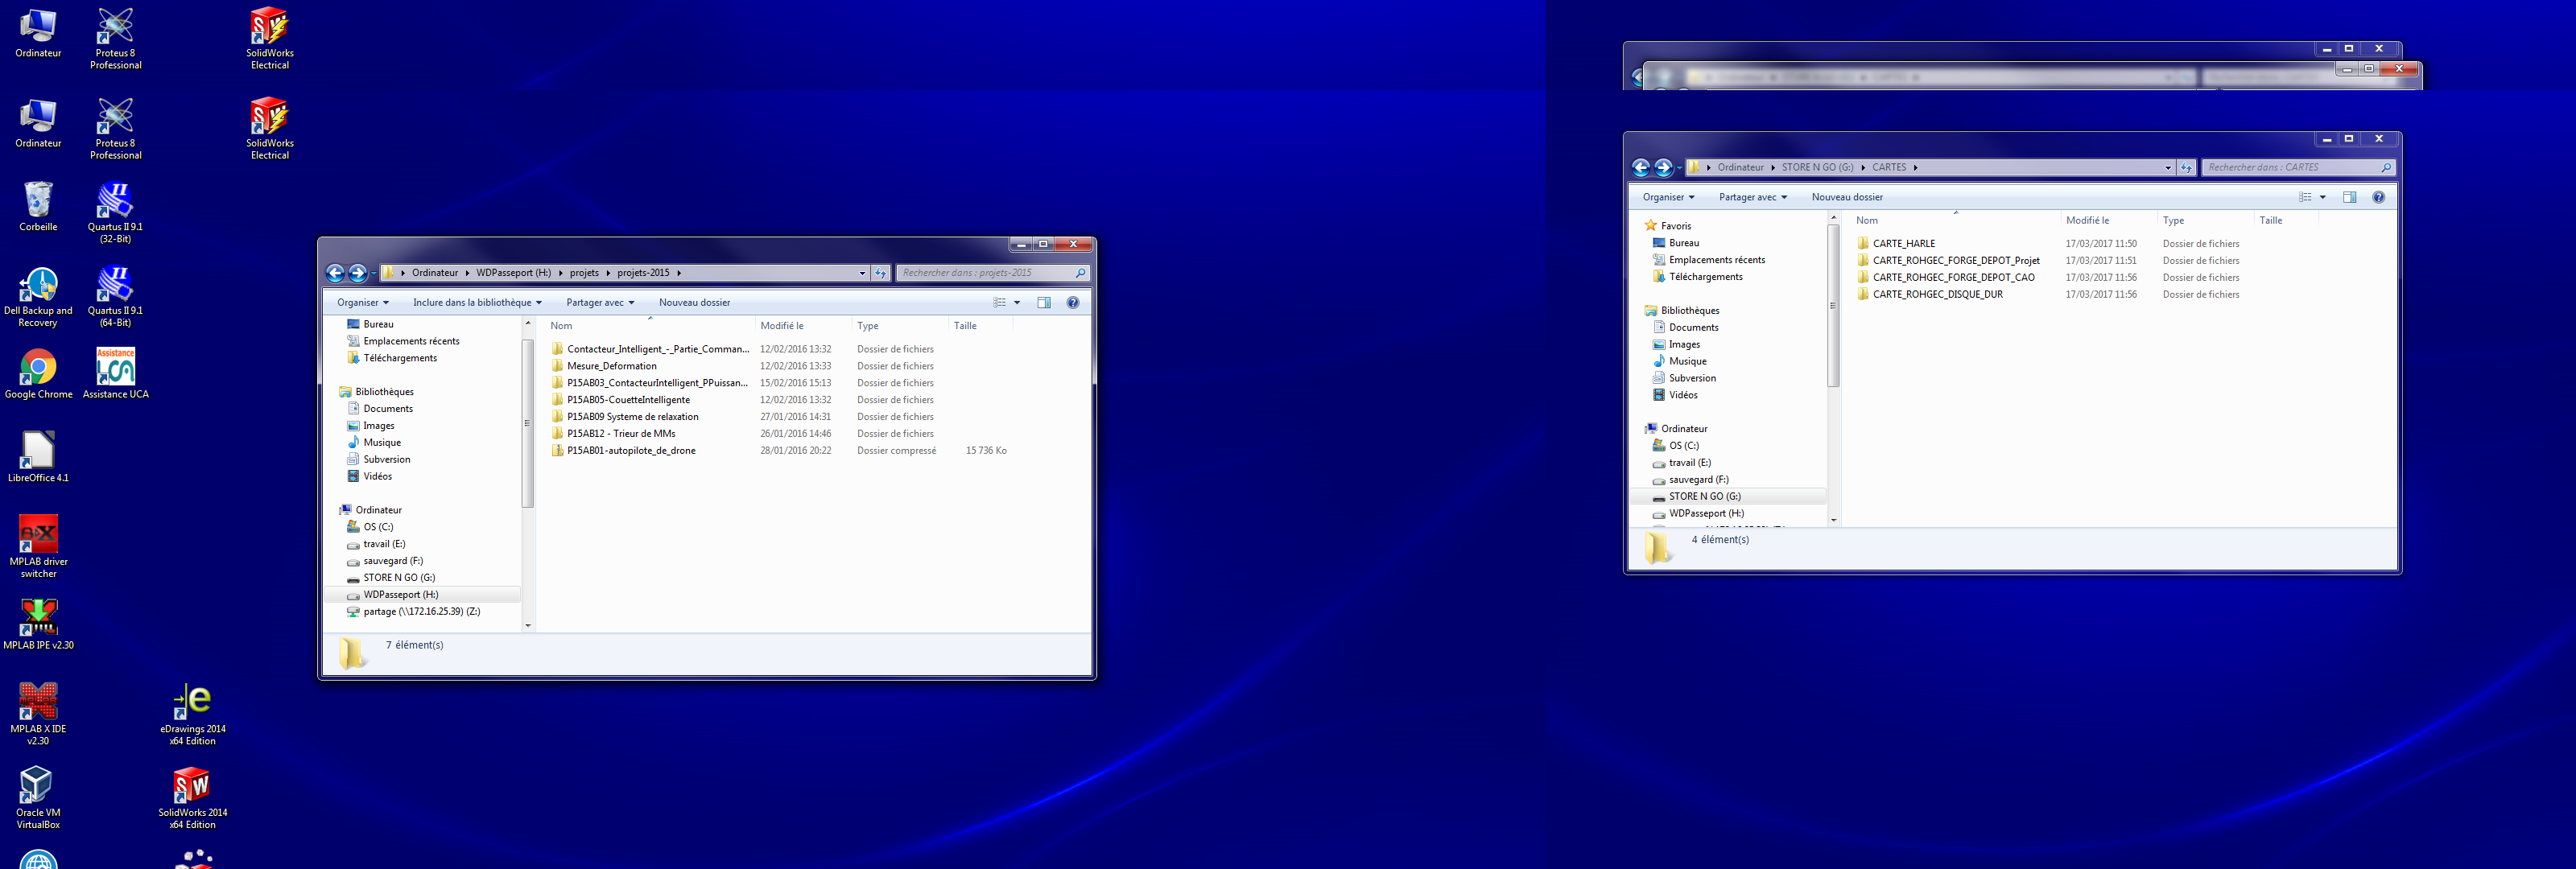Image resolution: width=2576 pixels, height=869 pixels.
Task: Click Nouveau dossier in CARTES window
Action: click(1847, 197)
